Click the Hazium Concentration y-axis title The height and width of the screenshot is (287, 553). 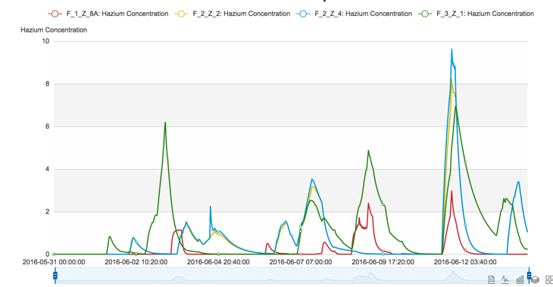(54, 30)
